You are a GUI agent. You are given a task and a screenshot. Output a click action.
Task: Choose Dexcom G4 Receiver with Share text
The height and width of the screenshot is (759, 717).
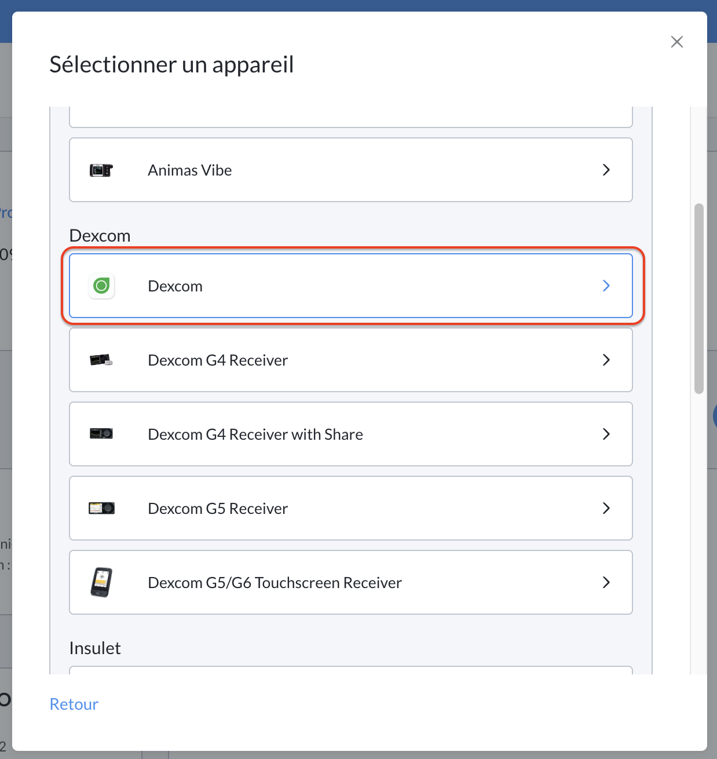tap(255, 435)
